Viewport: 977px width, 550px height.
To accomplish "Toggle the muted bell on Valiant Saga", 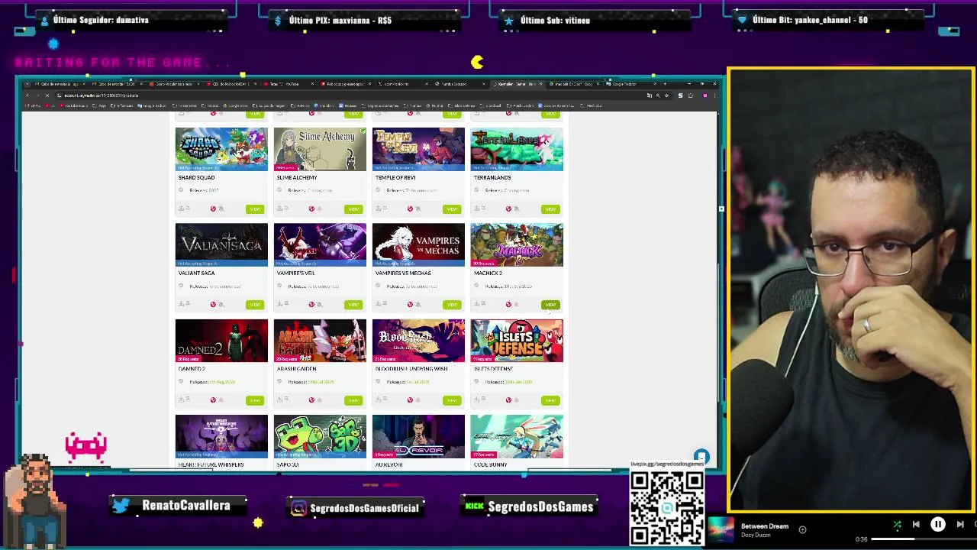I will coord(221,304).
